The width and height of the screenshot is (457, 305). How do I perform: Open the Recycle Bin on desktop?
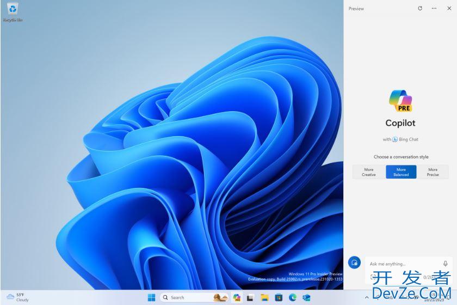point(13,11)
